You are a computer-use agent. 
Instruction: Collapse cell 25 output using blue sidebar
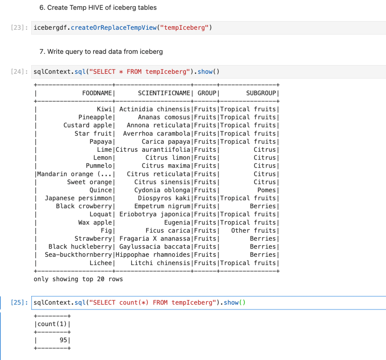(1, 334)
